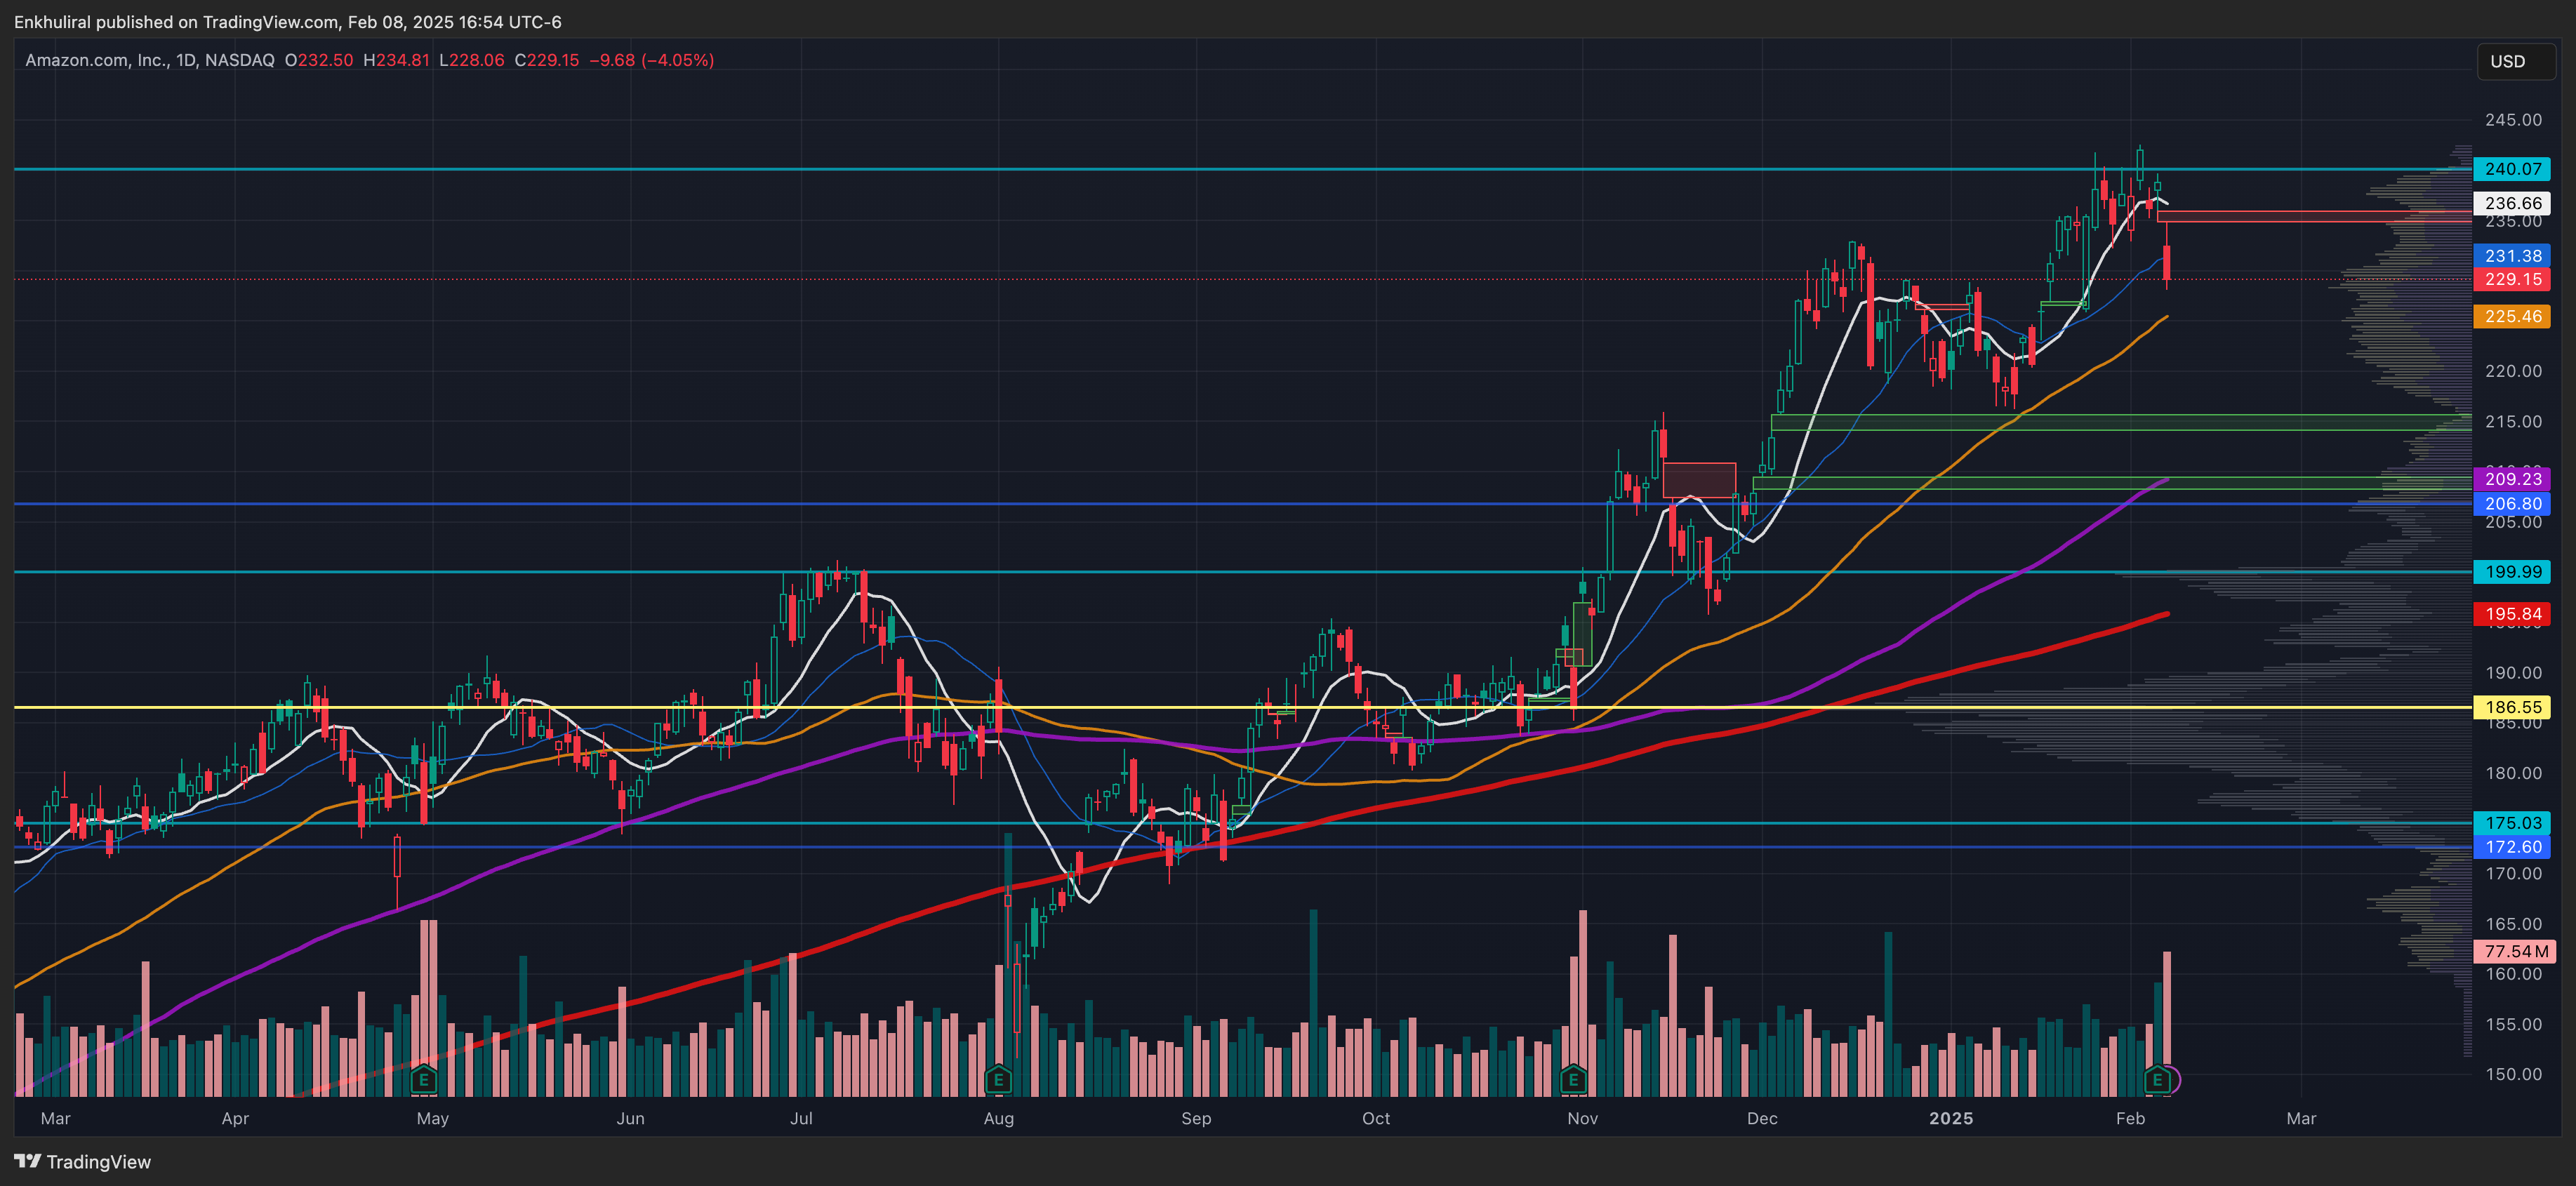Image resolution: width=2576 pixels, height=1186 pixels.
Task: Click the TradingView logo at bottom left
Action: point(83,1161)
